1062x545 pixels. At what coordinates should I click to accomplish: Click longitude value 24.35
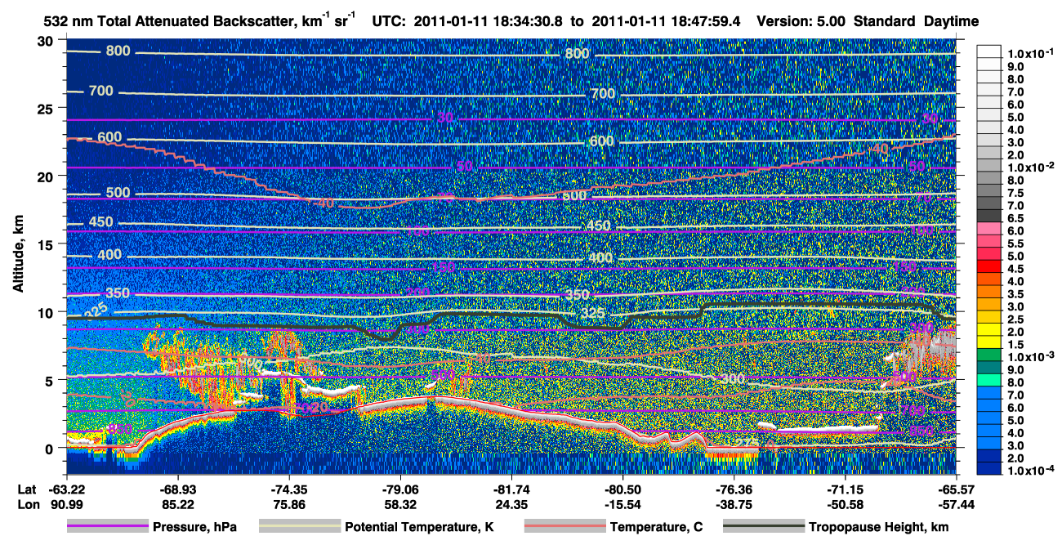[511, 503]
